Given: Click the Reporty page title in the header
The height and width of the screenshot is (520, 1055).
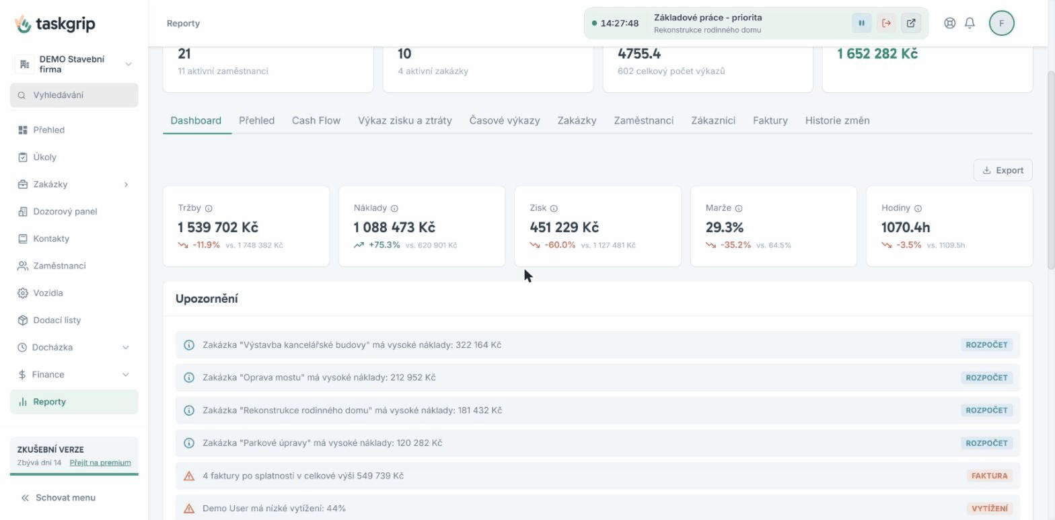Looking at the screenshot, I should coord(183,24).
